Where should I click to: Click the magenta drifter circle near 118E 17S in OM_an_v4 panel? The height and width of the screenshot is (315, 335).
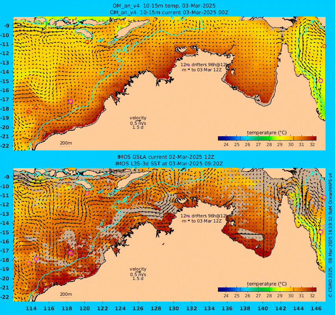(71, 102)
